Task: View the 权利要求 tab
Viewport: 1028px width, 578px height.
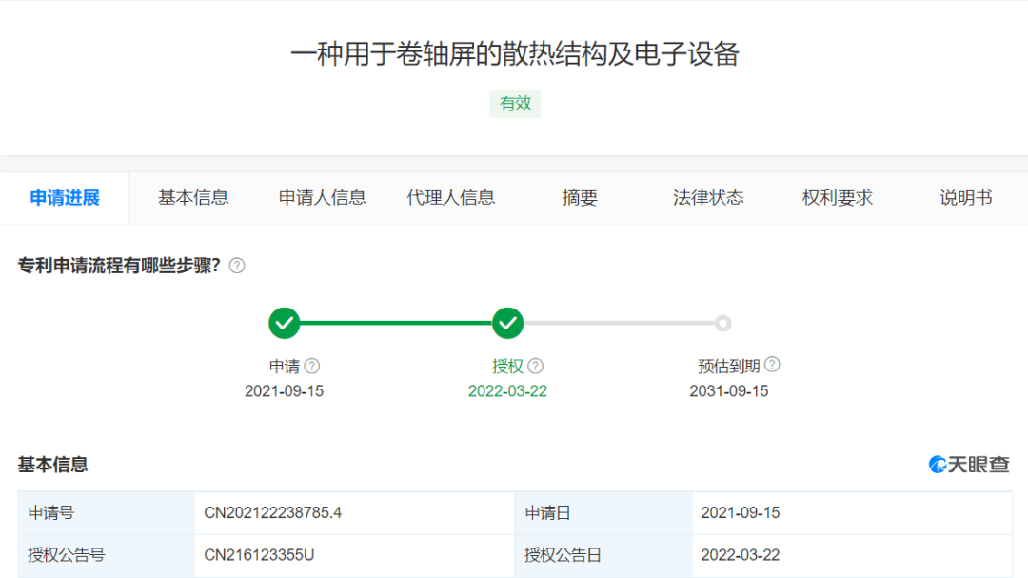Action: (837, 198)
